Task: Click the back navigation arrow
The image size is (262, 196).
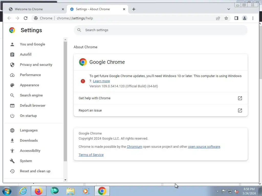Action: click(9, 18)
